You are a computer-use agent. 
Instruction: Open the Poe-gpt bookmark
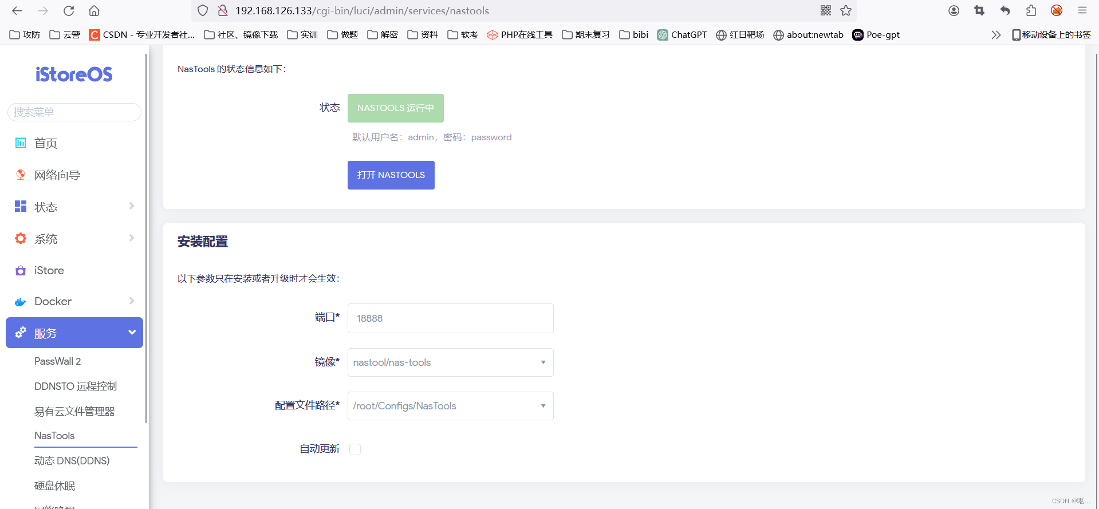[x=876, y=35]
